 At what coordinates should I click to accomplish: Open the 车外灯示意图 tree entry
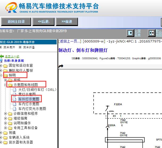pyautogui.click(x=29, y=99)
